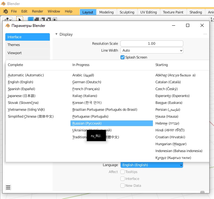The height and width of the screenshot is (199, 214).
Task: Switch to the Modeling workspace tab
Action: click(107, 12)
